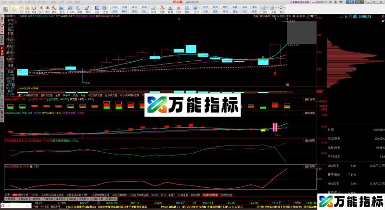Expand the 默认 dropdown arrow
Image resolution: width=385 pixels, height=210 pixels.
point(285,8)
